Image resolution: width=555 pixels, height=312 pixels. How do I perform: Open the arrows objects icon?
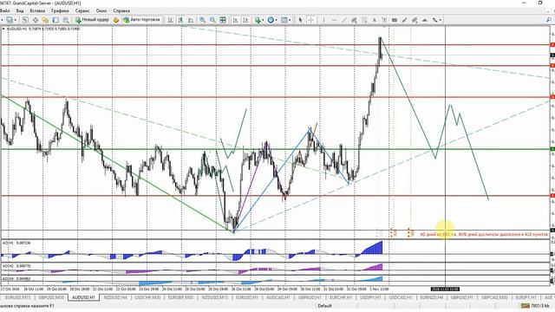coord(435,20)
